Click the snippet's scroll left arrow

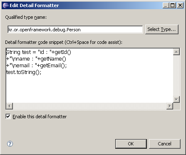10,106
